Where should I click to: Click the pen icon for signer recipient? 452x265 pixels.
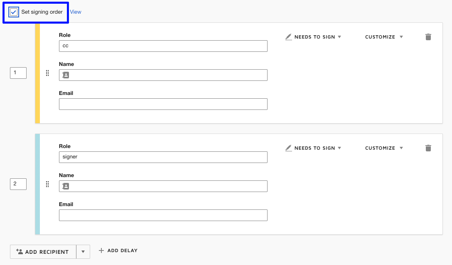pyautogui.click(x=289, y=148)
